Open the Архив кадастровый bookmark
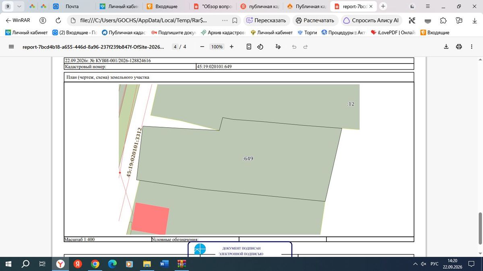The height and width of the screenshot is (271, 483). 223,33
